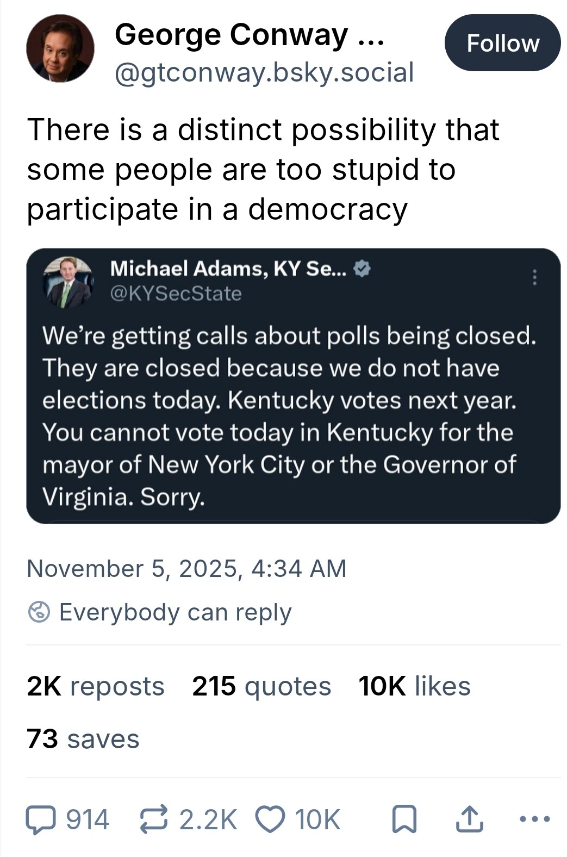Screen dimensions: 567x857
Task: Open the @gtconway.bsky.social handle
Action: coord(264,73)
